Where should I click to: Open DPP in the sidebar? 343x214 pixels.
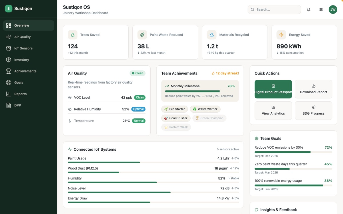tap(29, 105)
